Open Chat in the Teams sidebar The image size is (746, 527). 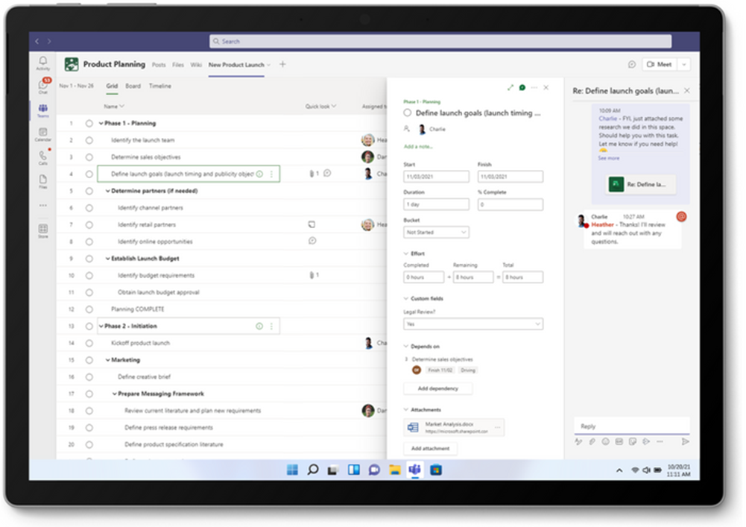[42, 86]
